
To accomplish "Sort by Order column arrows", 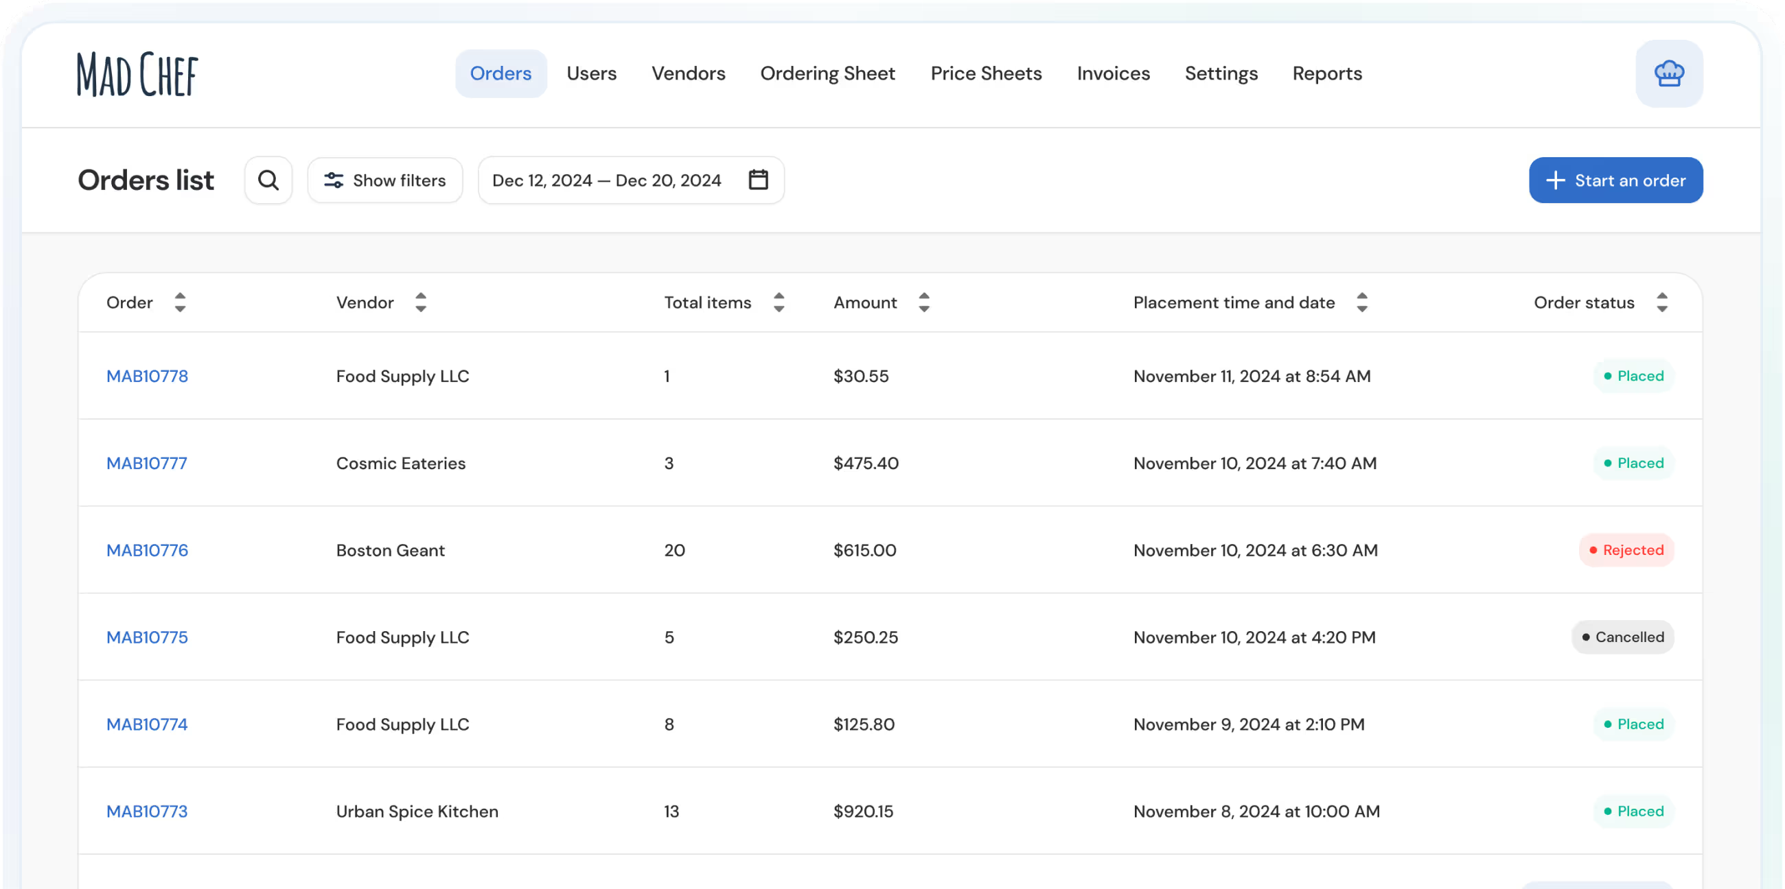I will pyautogui.click(x=180, y=303).
